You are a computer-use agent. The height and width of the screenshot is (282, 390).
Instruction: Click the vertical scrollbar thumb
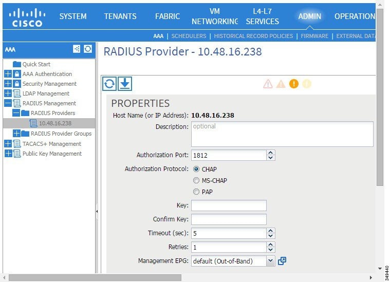[380, 97]
